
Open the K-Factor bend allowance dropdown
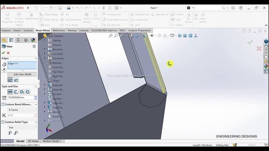pyautogui.click(x=22, y=110)
